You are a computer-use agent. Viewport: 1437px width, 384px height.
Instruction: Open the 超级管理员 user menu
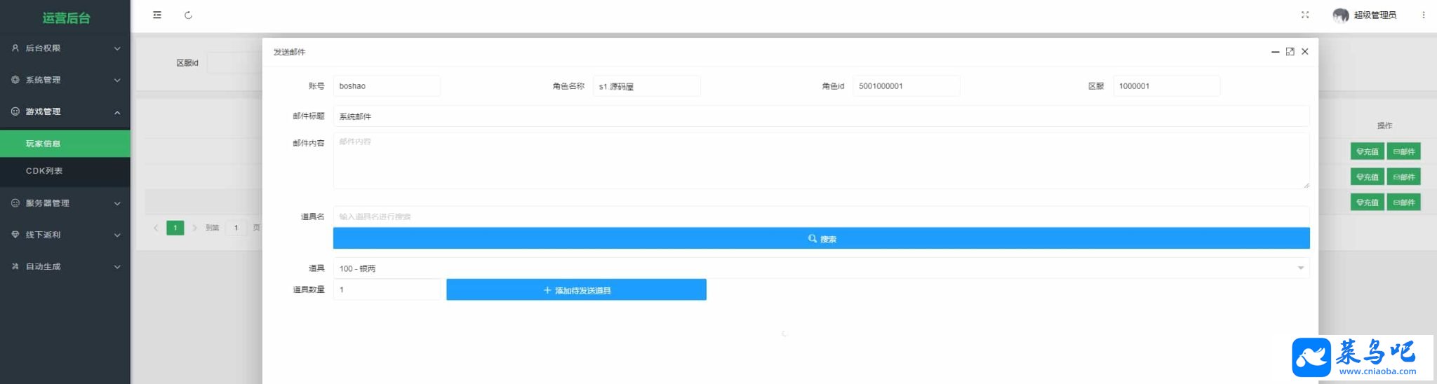click(x=1375, y=15)
